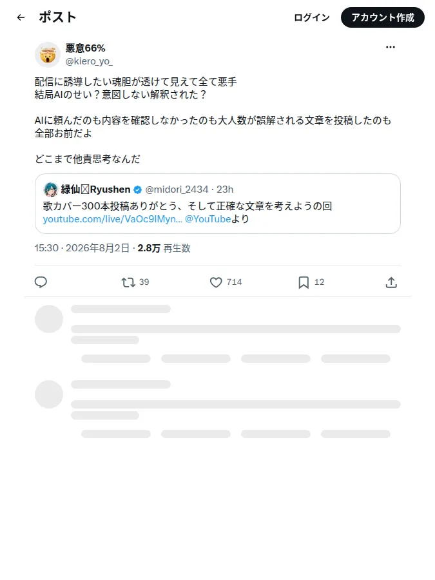
Task: Open the @kiero_yo_ handle
Action: [x=89, y=61]
